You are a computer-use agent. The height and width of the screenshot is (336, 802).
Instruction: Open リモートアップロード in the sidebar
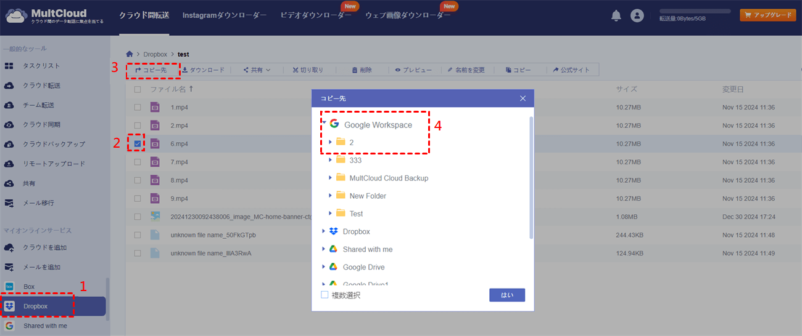coord(54,164)
